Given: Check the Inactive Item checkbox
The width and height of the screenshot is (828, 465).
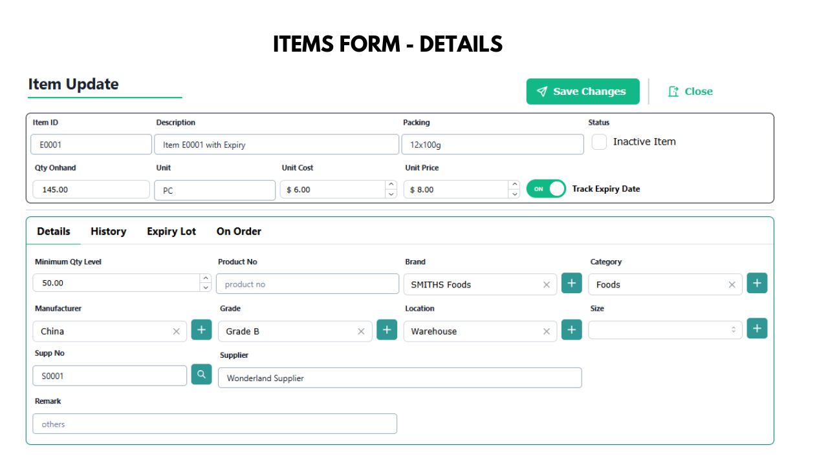Looking at the screenshot, I should [x=599, y=142].
